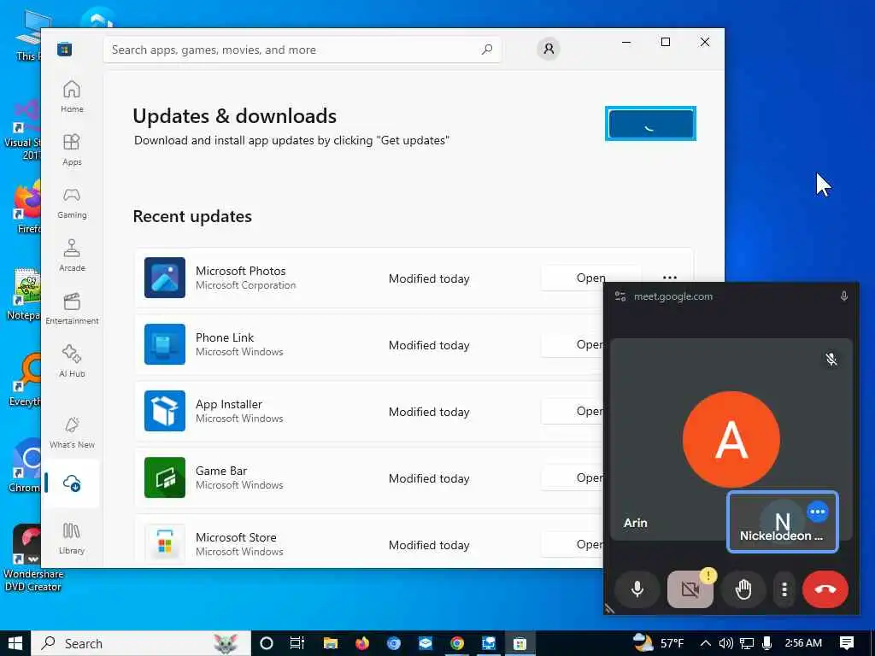Open the user profile account icon
Image resolution: width=875 pixels, height=656 pixels.
point(549,49)
